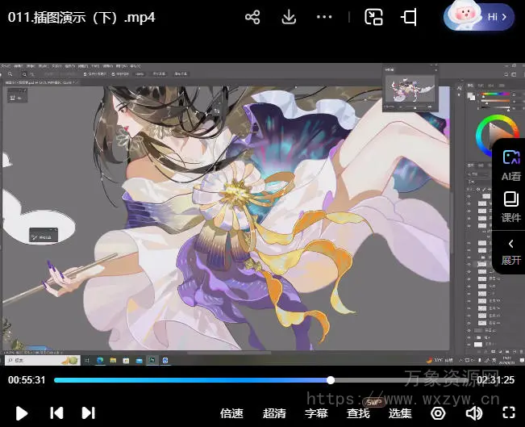Click the video progress bar handle
This screenshot has height=427, width=525.
[331, 380]
